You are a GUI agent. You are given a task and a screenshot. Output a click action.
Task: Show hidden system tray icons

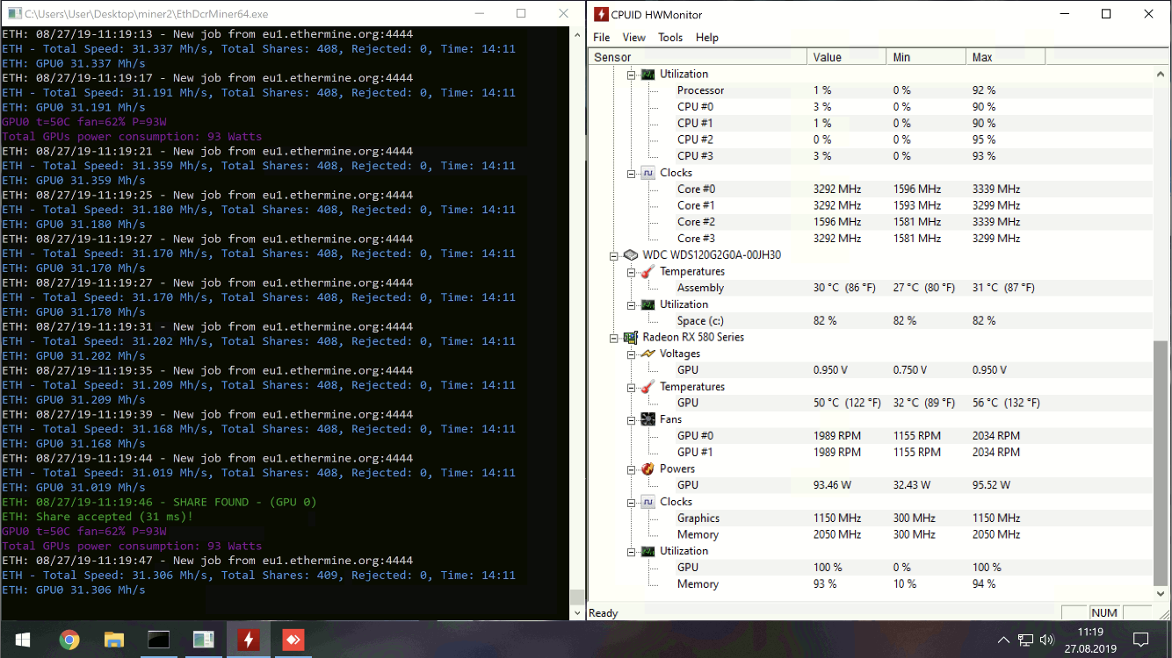coord(1003,640)
